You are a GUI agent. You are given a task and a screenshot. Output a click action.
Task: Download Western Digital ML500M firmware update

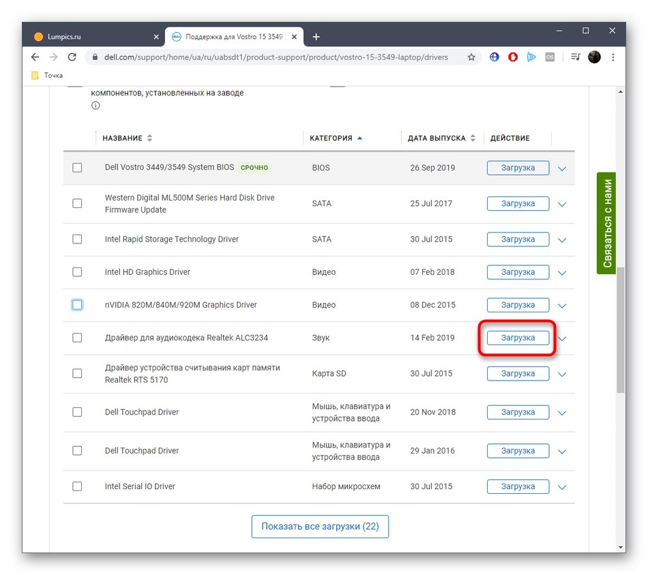pyautogui.click(x=518, y=203)
